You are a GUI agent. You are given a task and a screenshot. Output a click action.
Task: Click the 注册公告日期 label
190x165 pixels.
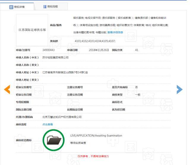click(75, 95)
